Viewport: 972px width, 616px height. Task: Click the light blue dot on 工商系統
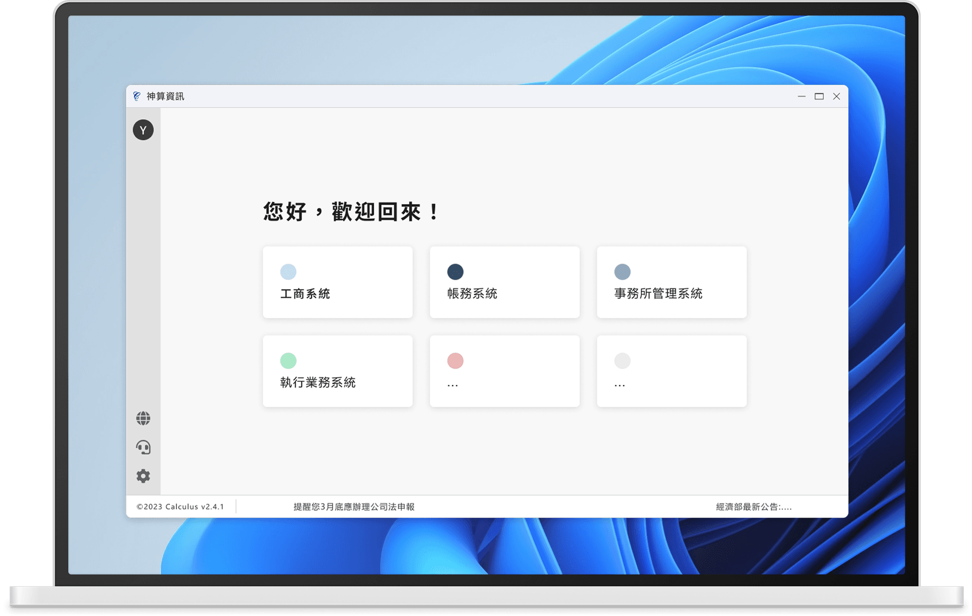[x=288, y=272]
